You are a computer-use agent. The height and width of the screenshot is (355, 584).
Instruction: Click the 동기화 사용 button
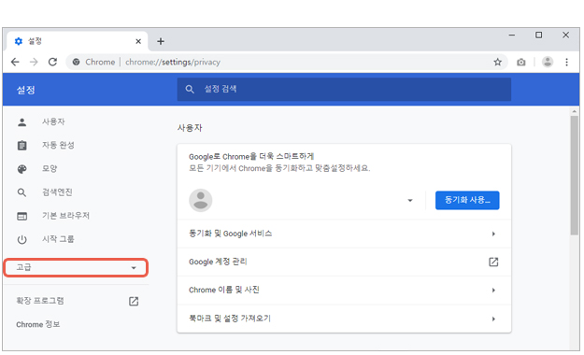coord(467,200)
